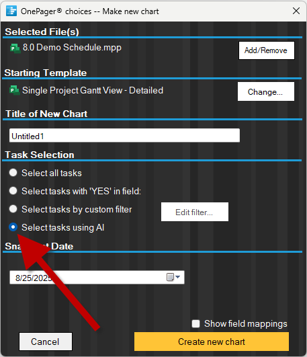Screen dimensions: 307x357
Task: Click the 8.0 Demo Schedule.mpp file name
Action: click(x=72, y=48)
